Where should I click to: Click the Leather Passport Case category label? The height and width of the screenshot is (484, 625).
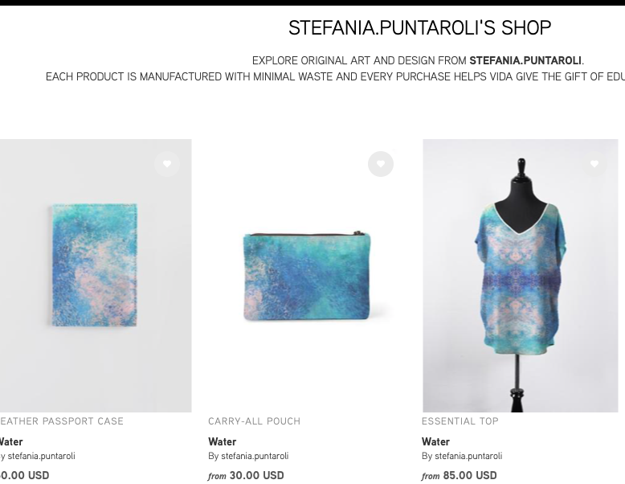pos(62,421)
